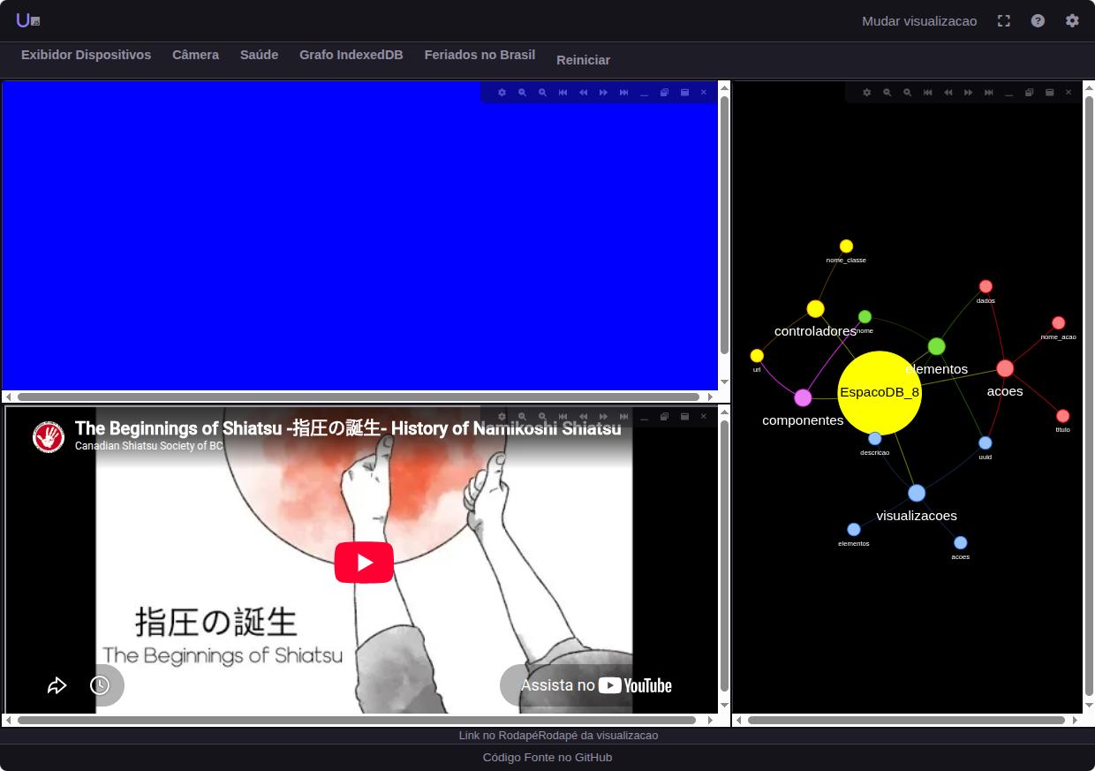The image size is (1095, 771).
Task: Add video to Watch Later clock icon
Action: [100, 685]
